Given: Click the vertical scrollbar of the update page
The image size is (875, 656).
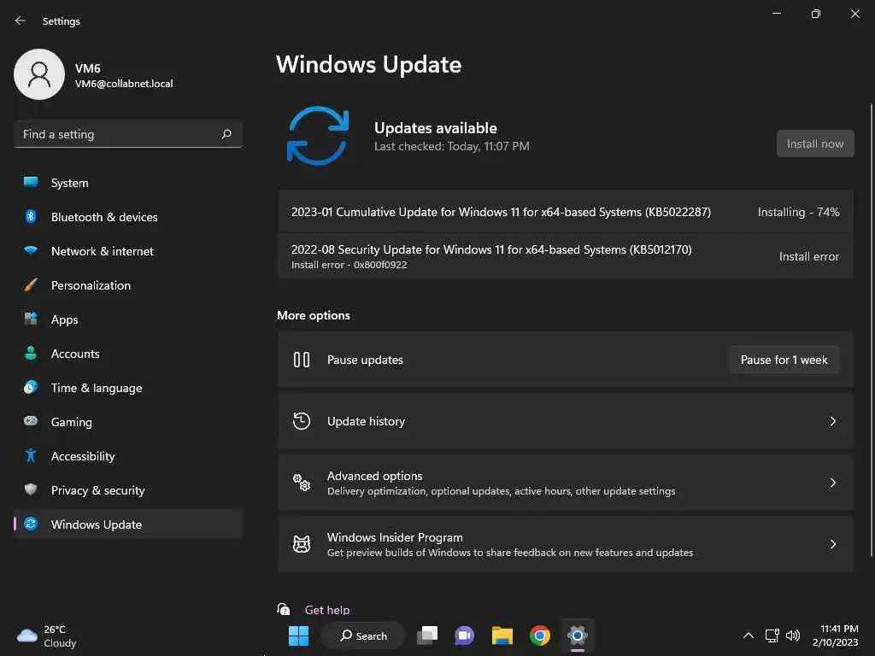Looking at the screenshot, I should [871, 329].
